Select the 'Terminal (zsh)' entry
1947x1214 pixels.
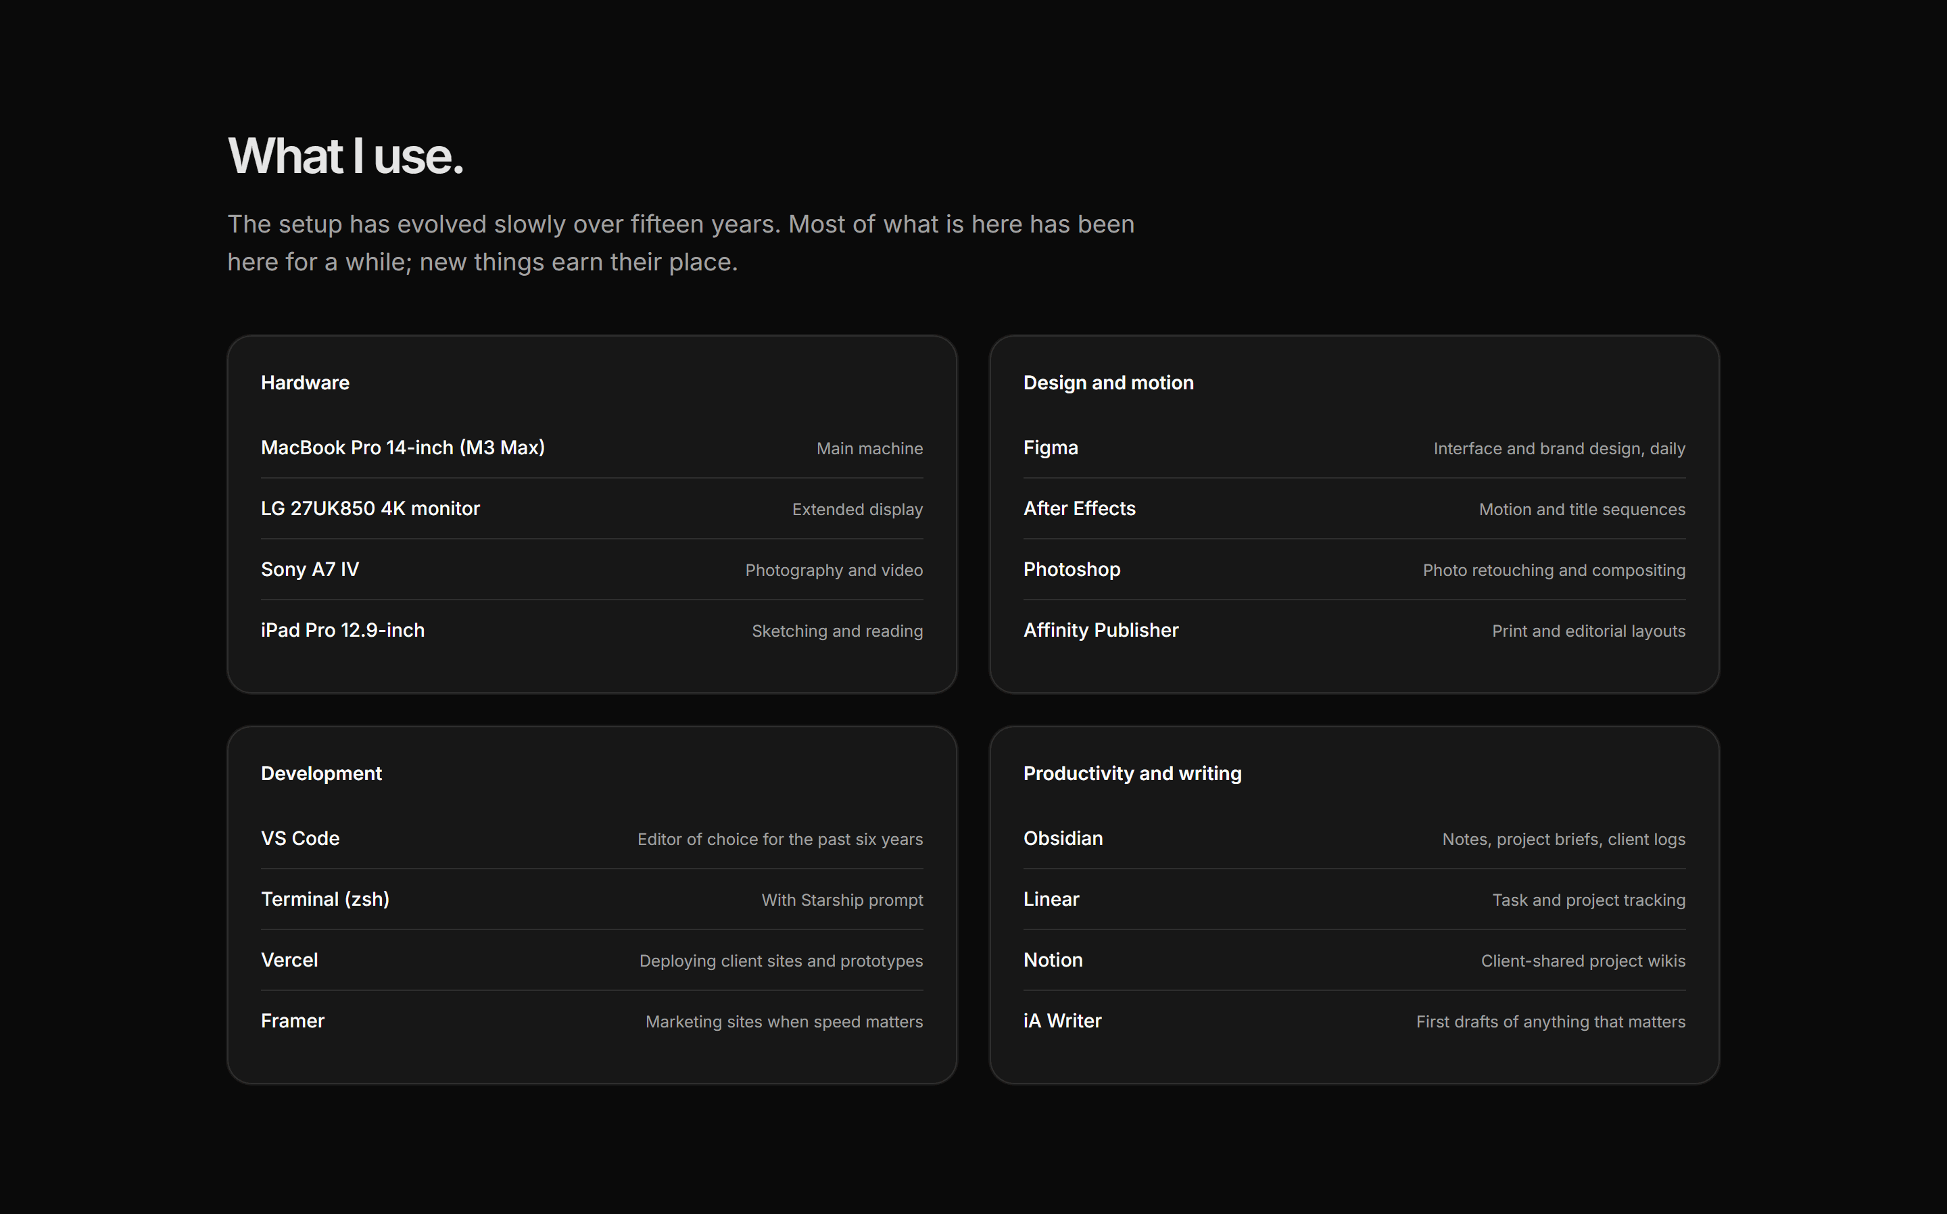pyautogui.click(x=325, y=899)
